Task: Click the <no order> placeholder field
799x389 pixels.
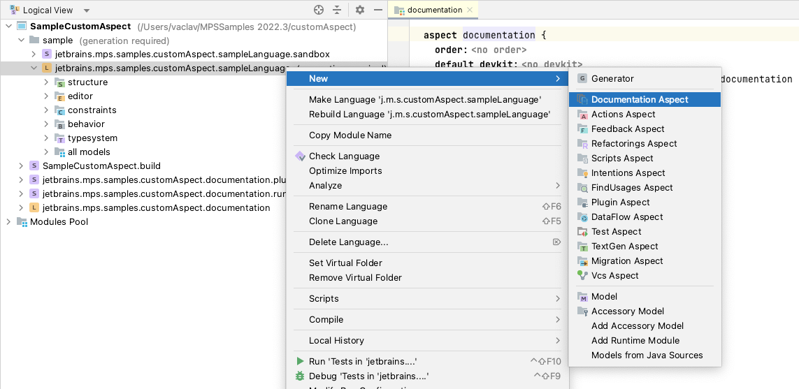Action: [x=498, y=50]
